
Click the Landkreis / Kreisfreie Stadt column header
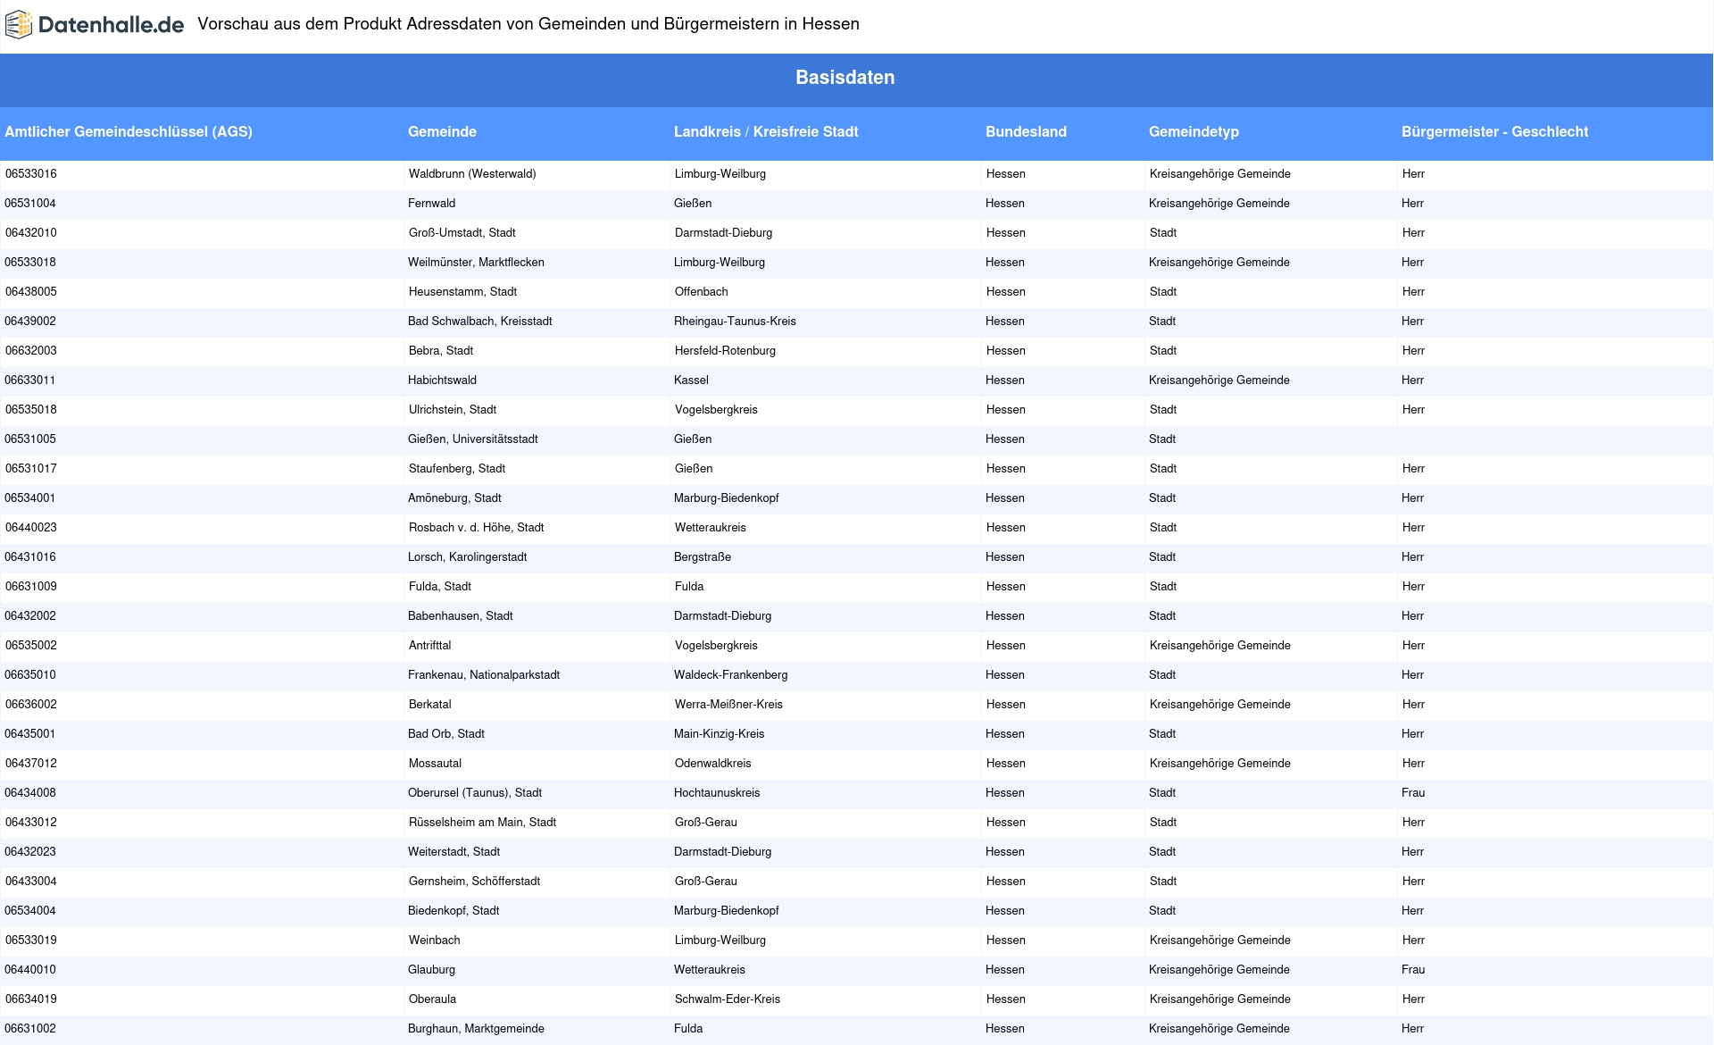[766, 131]
